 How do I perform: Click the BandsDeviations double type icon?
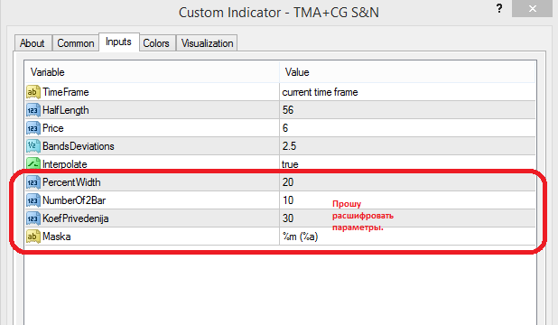coord(33,146)
